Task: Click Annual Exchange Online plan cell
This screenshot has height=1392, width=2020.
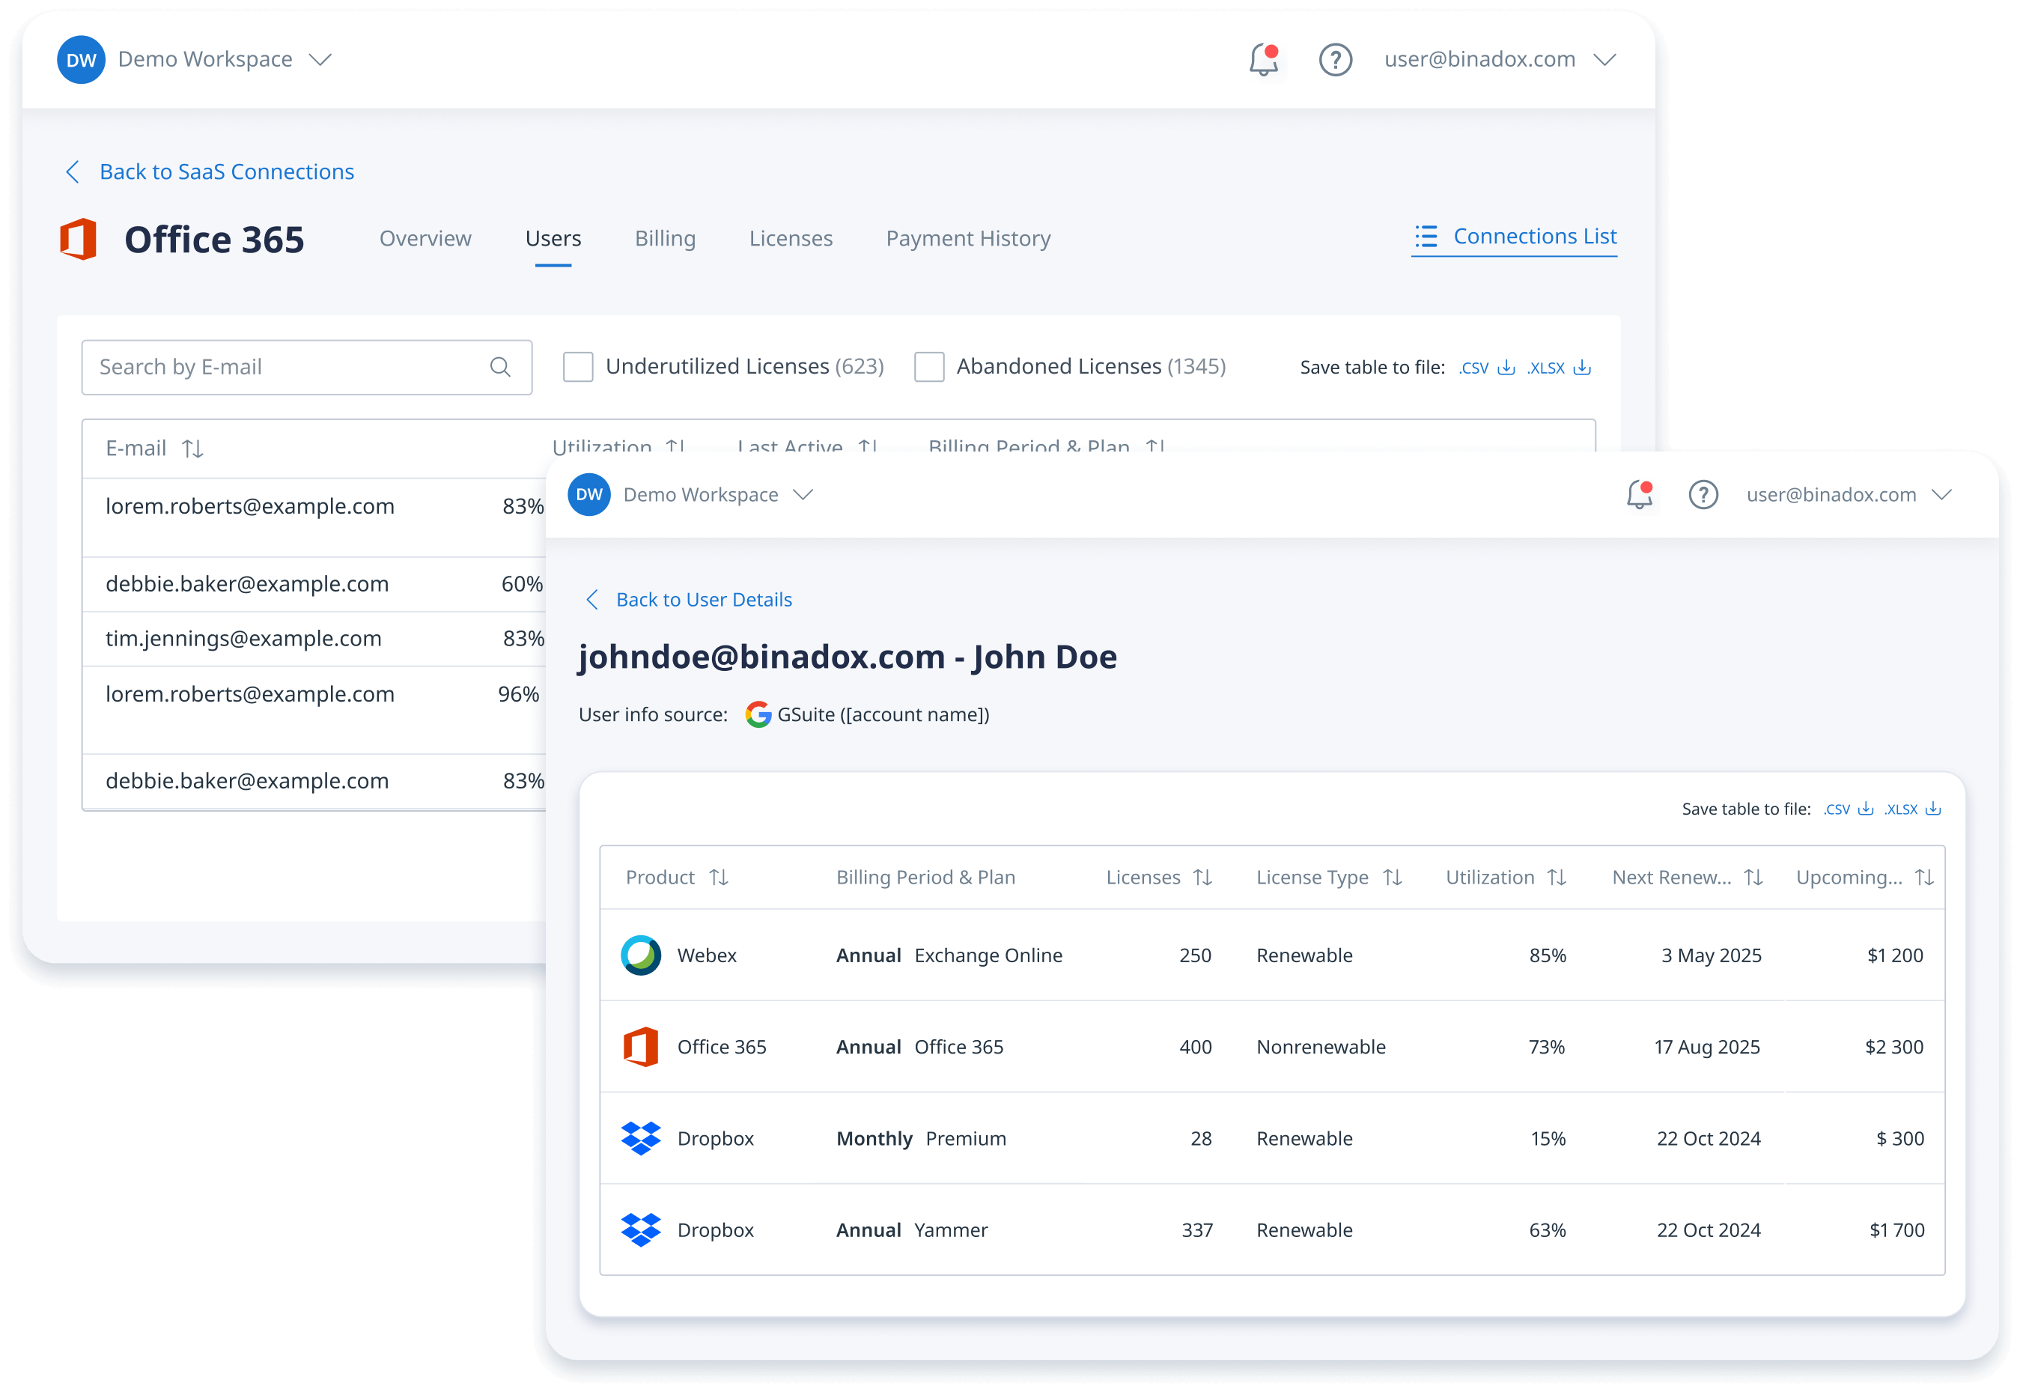Action: (949, 955)
